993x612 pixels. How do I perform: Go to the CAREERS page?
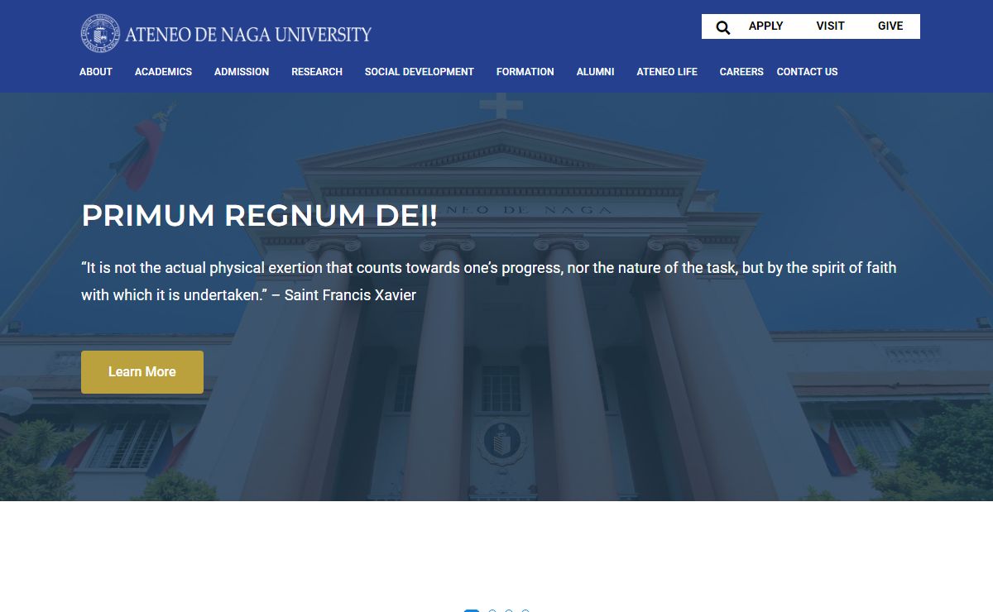click(741, 72)
